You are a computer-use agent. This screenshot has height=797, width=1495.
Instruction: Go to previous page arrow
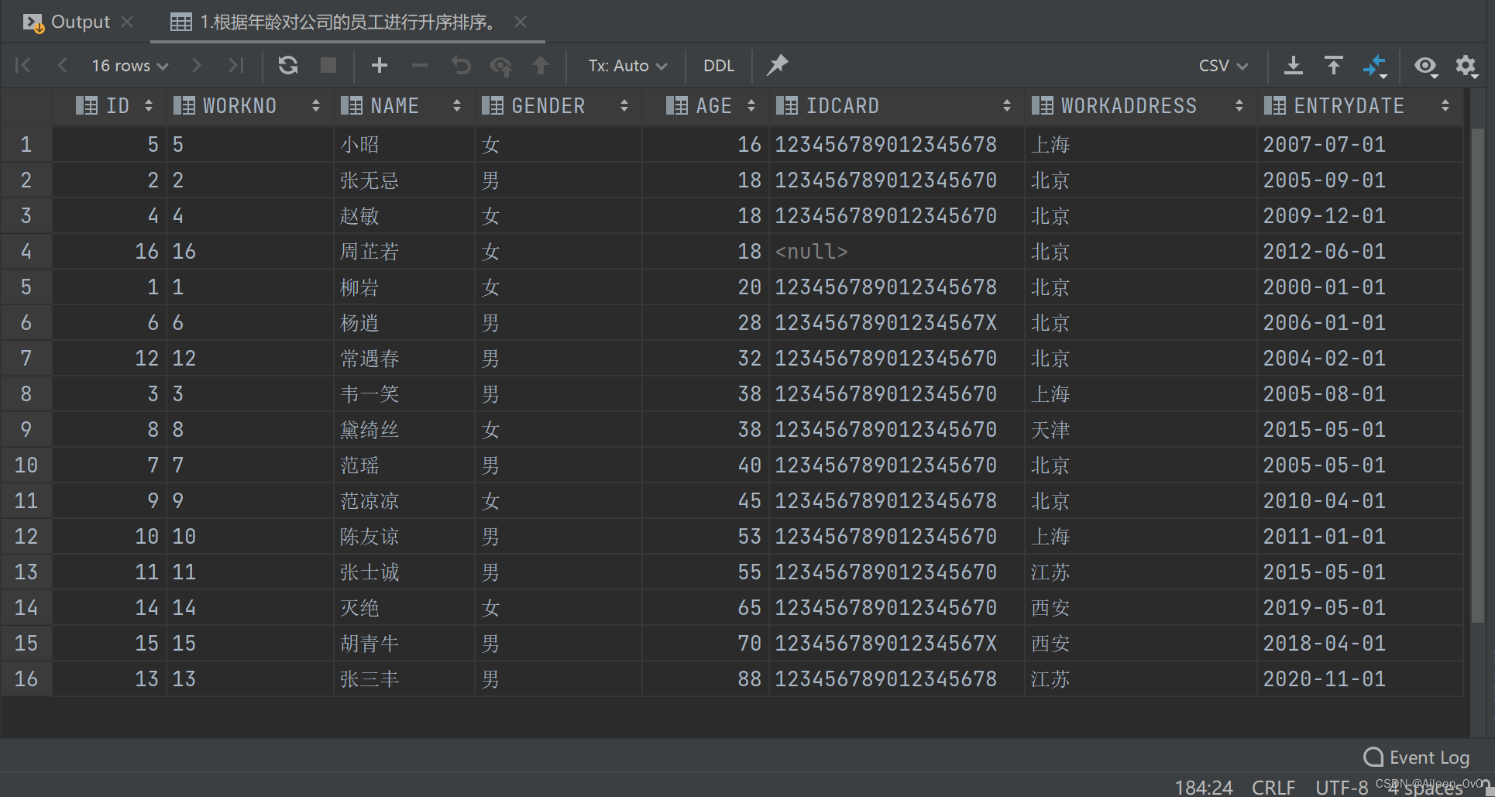63,66
